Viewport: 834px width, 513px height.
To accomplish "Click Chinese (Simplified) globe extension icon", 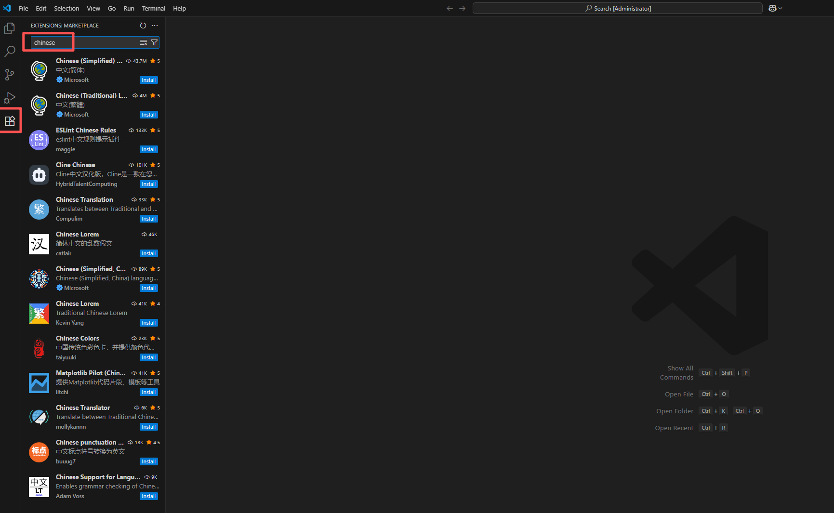I will (39, 70).
